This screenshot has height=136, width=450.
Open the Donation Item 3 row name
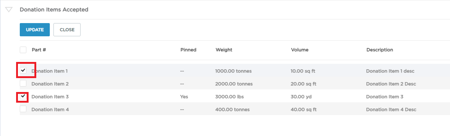50,97
